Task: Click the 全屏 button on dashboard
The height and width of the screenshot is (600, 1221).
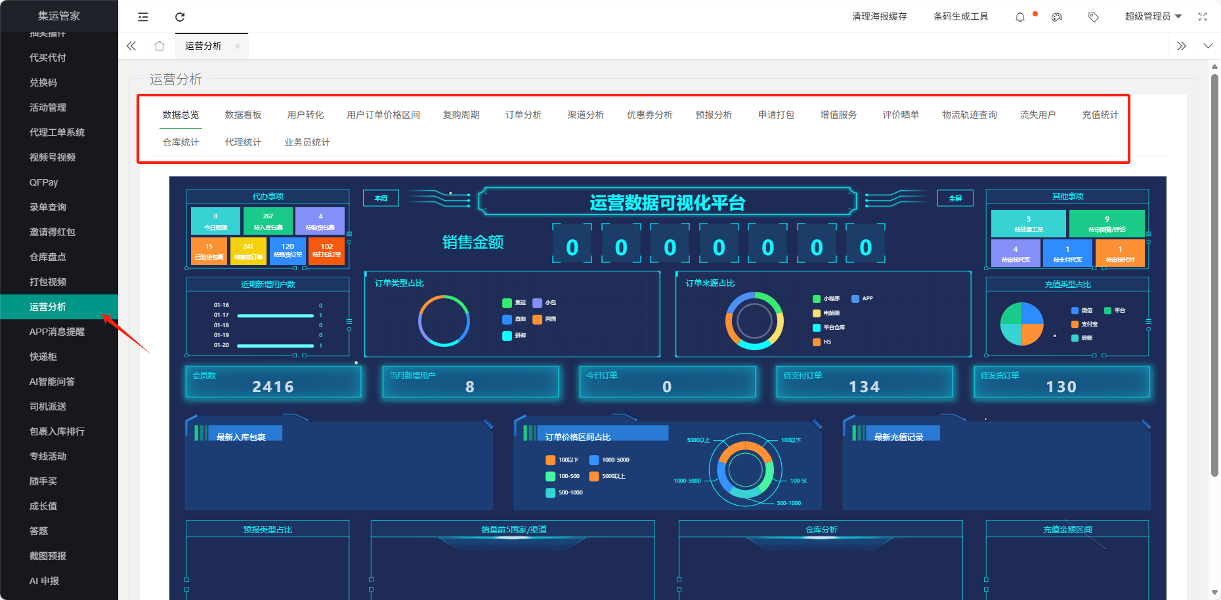Action: pyautogui.click(x=955, y=198)
